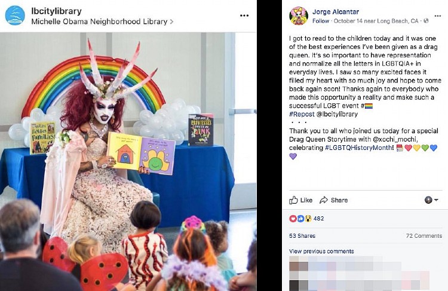Click Jorge Alcantar's profile picture

299,16
